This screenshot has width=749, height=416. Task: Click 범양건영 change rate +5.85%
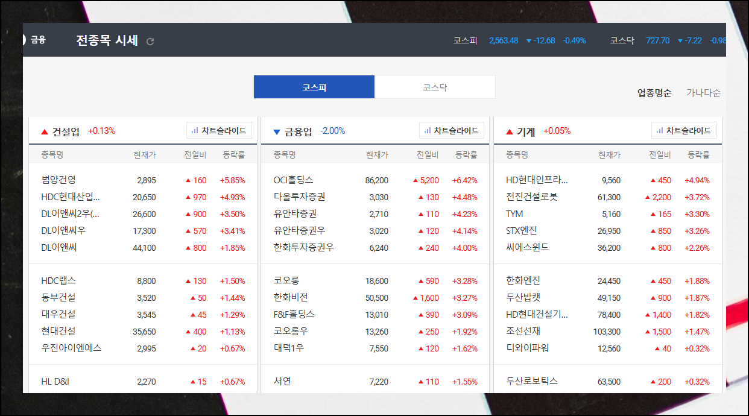232,180
